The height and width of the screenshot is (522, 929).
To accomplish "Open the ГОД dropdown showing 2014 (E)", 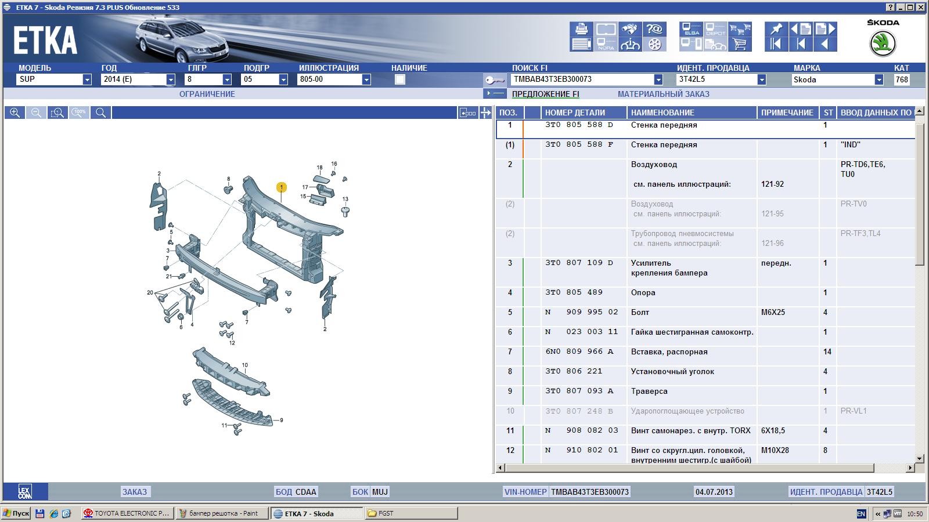I will click(x=170, y=79).
